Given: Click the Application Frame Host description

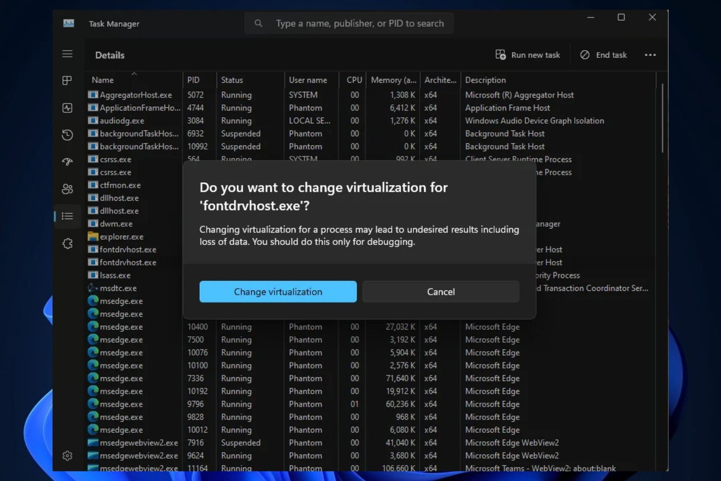Looking at the screenshot, I should coord(507,108).
